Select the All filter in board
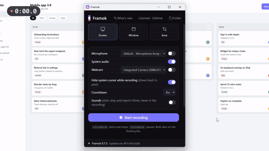The image size is (269, 151). click(x=33, y=18)
